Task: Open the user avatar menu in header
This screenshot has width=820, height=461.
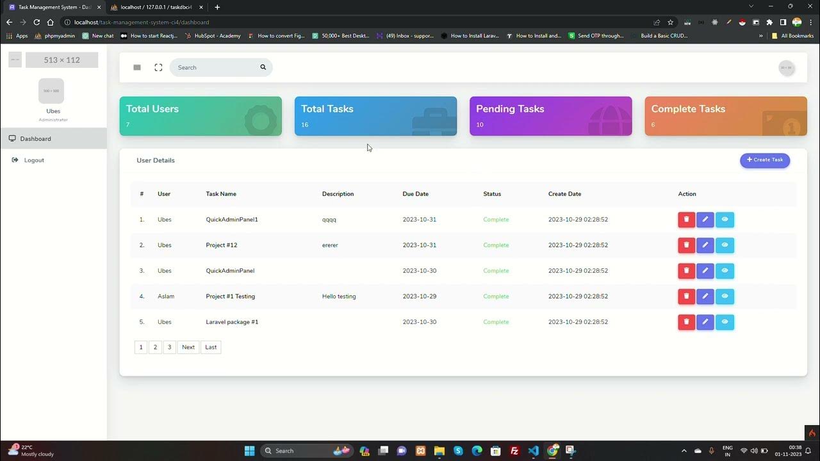Action: [786, 67]
